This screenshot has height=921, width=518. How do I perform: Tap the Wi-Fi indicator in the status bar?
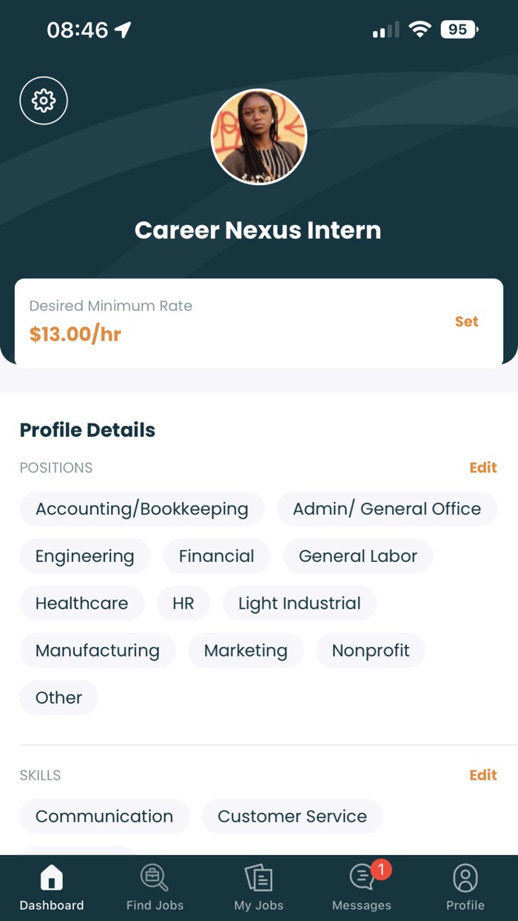tap(420, 29)
